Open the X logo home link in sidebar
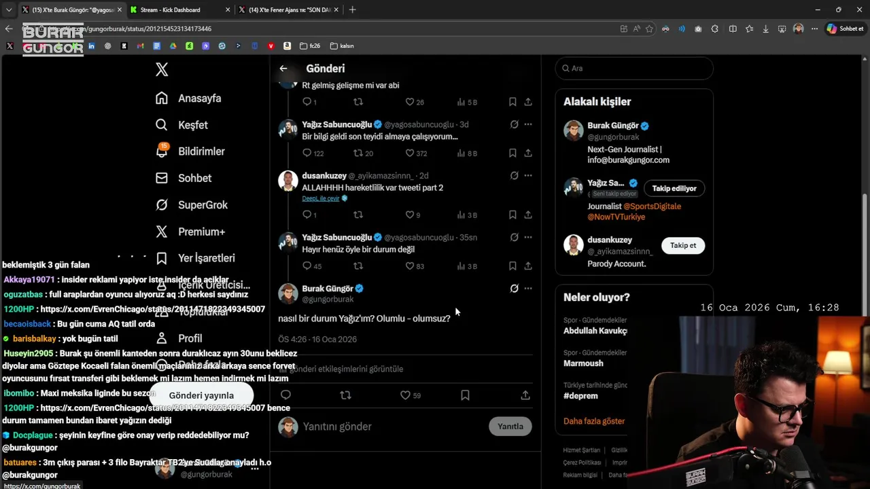The image size is (870, 489). (x=162, y=69)
